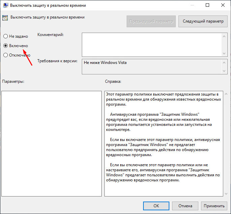Close the policy dialog window
Viewport: 231px width, 214px height.
pyautogui.click(x=223, y=5)
